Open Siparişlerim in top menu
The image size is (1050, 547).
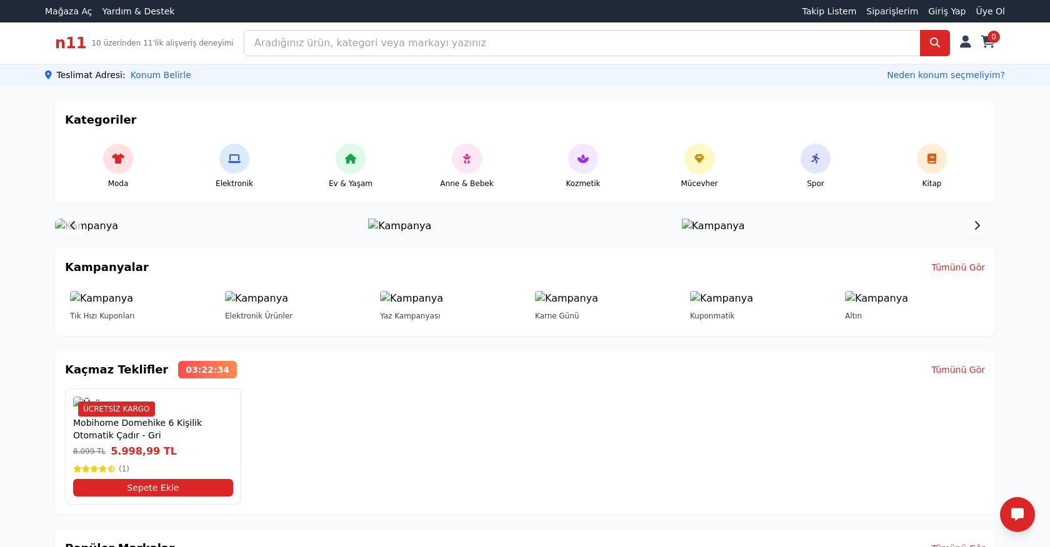pos(892,11)
